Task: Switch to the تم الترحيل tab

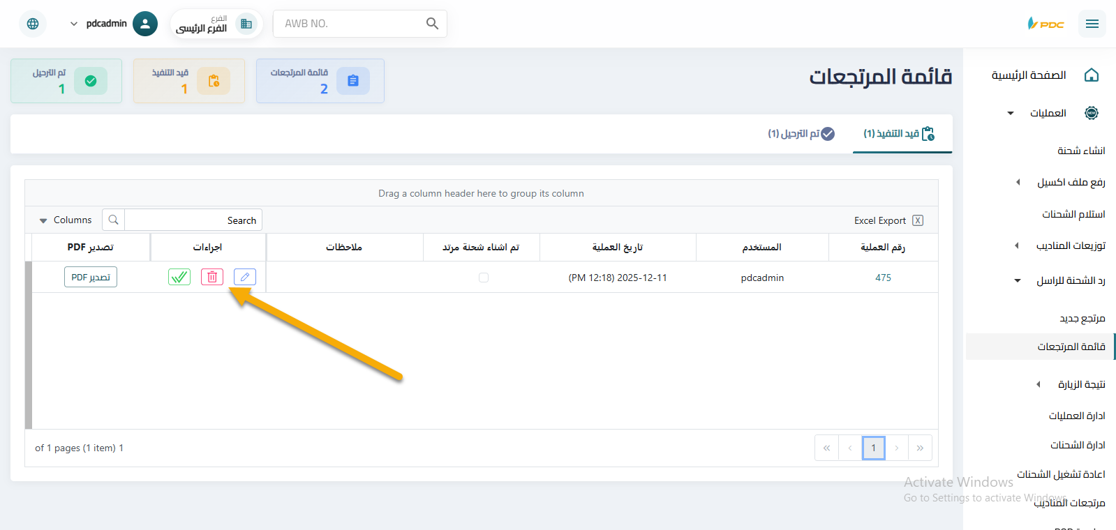Action: (x=801, y=134)
